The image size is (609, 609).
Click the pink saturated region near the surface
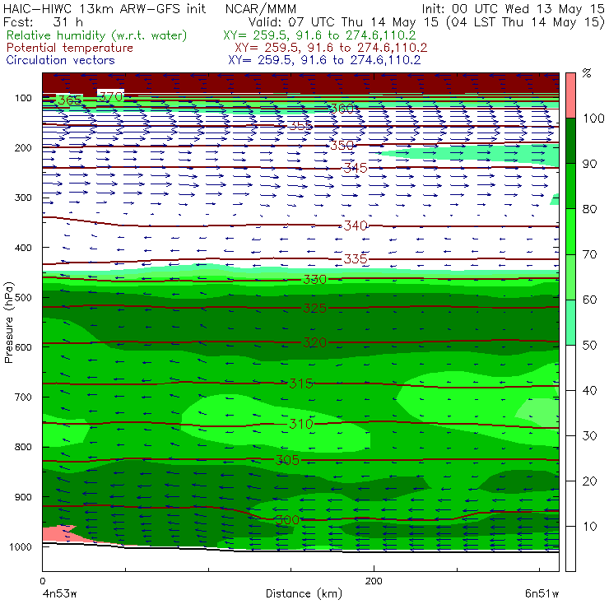58,534
